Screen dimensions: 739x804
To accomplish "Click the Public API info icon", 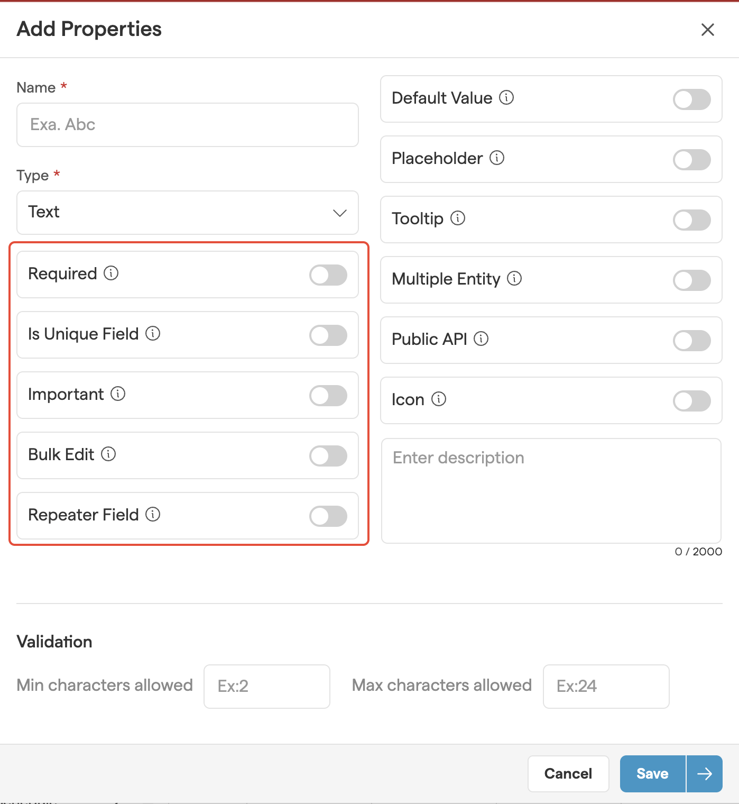I will tap(481, 339).
